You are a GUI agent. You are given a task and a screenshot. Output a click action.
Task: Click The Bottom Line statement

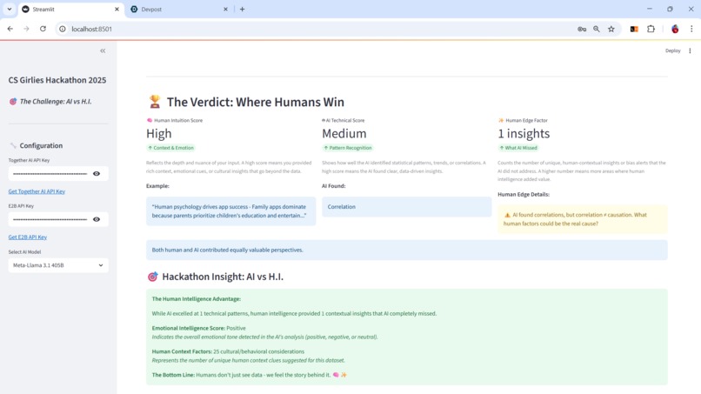coord(249,375)
